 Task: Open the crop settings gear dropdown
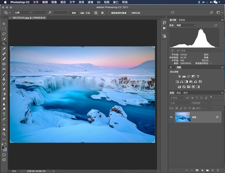(x=103, y=13)
